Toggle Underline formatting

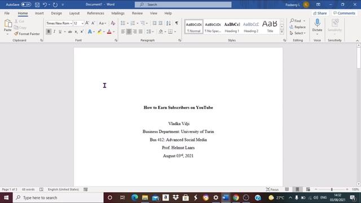[x=60, y=32]
